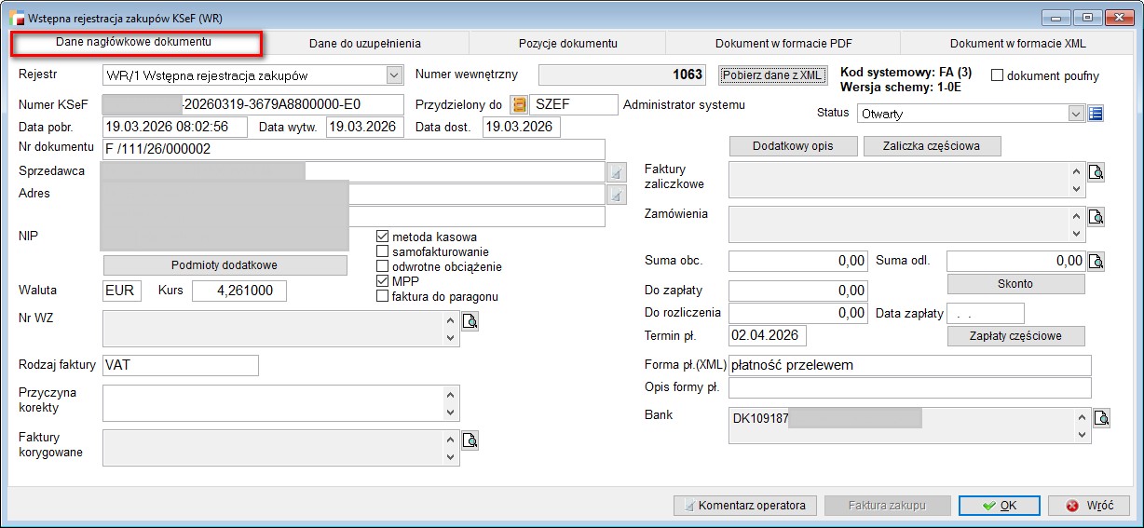The image size is (1144, 528).
Task: Click the operator icon beside Przydzielony do
Action: [519, 105]
